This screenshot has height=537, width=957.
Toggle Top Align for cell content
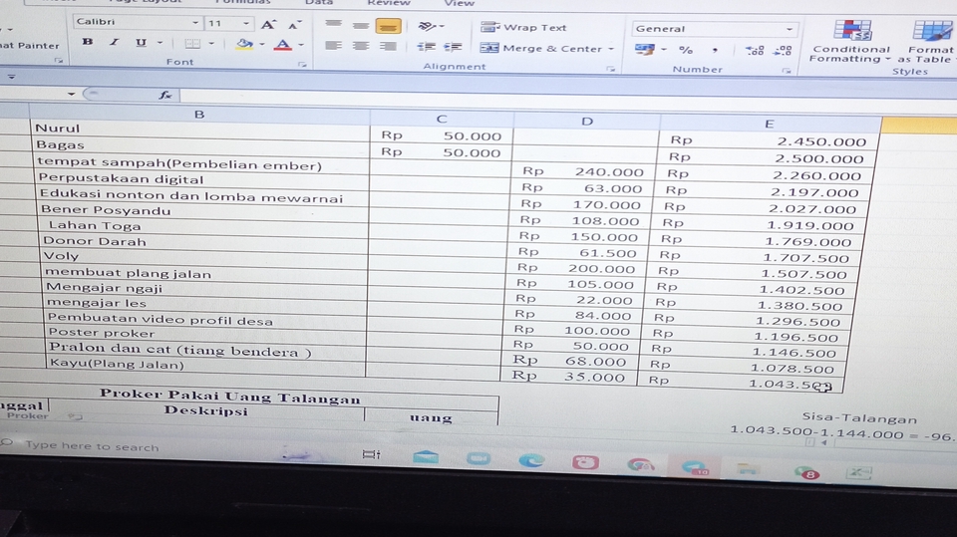coord(333,24)
